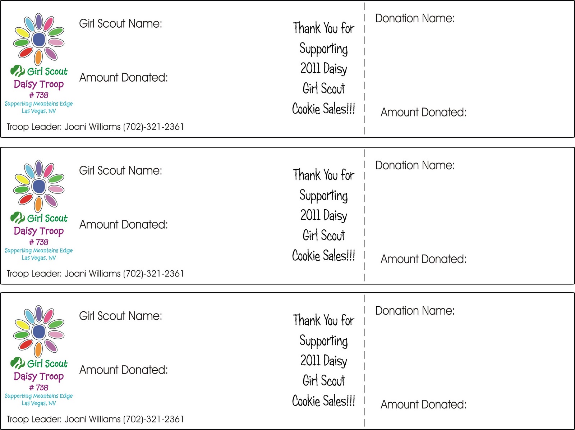Click the second ticket's Girl Scout Name label
Screen dimensions: 575x430
120,170
